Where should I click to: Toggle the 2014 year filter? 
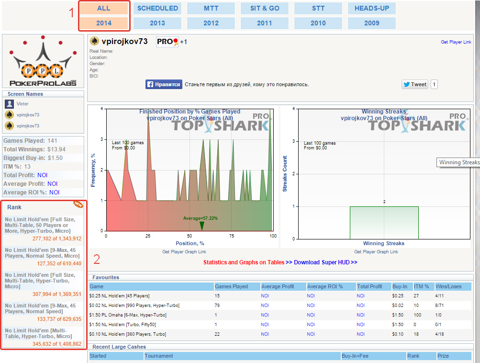pyautogui.click(x=104, y=23)
